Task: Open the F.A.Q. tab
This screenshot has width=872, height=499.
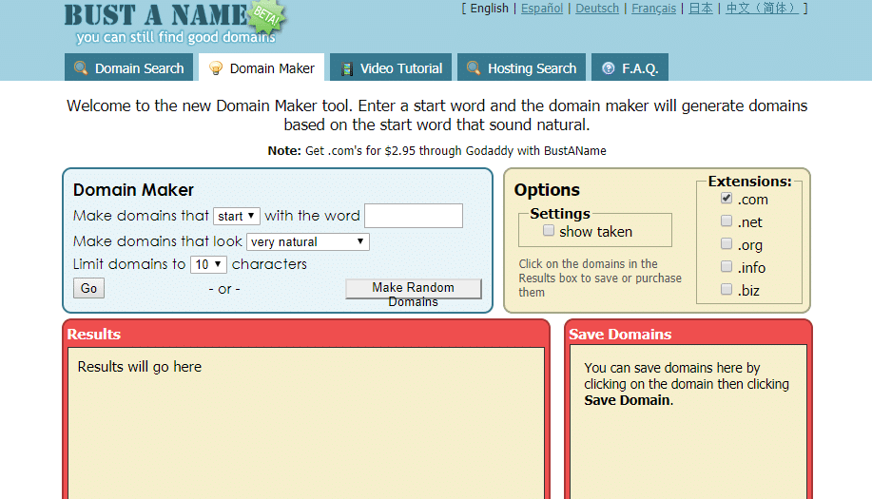Action: pos(630,67)
